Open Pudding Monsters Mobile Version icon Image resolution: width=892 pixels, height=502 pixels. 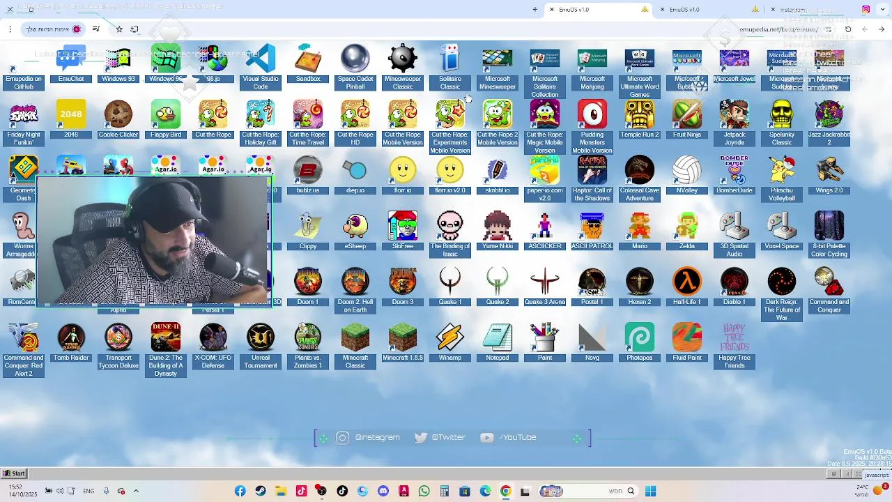point(592,128)
